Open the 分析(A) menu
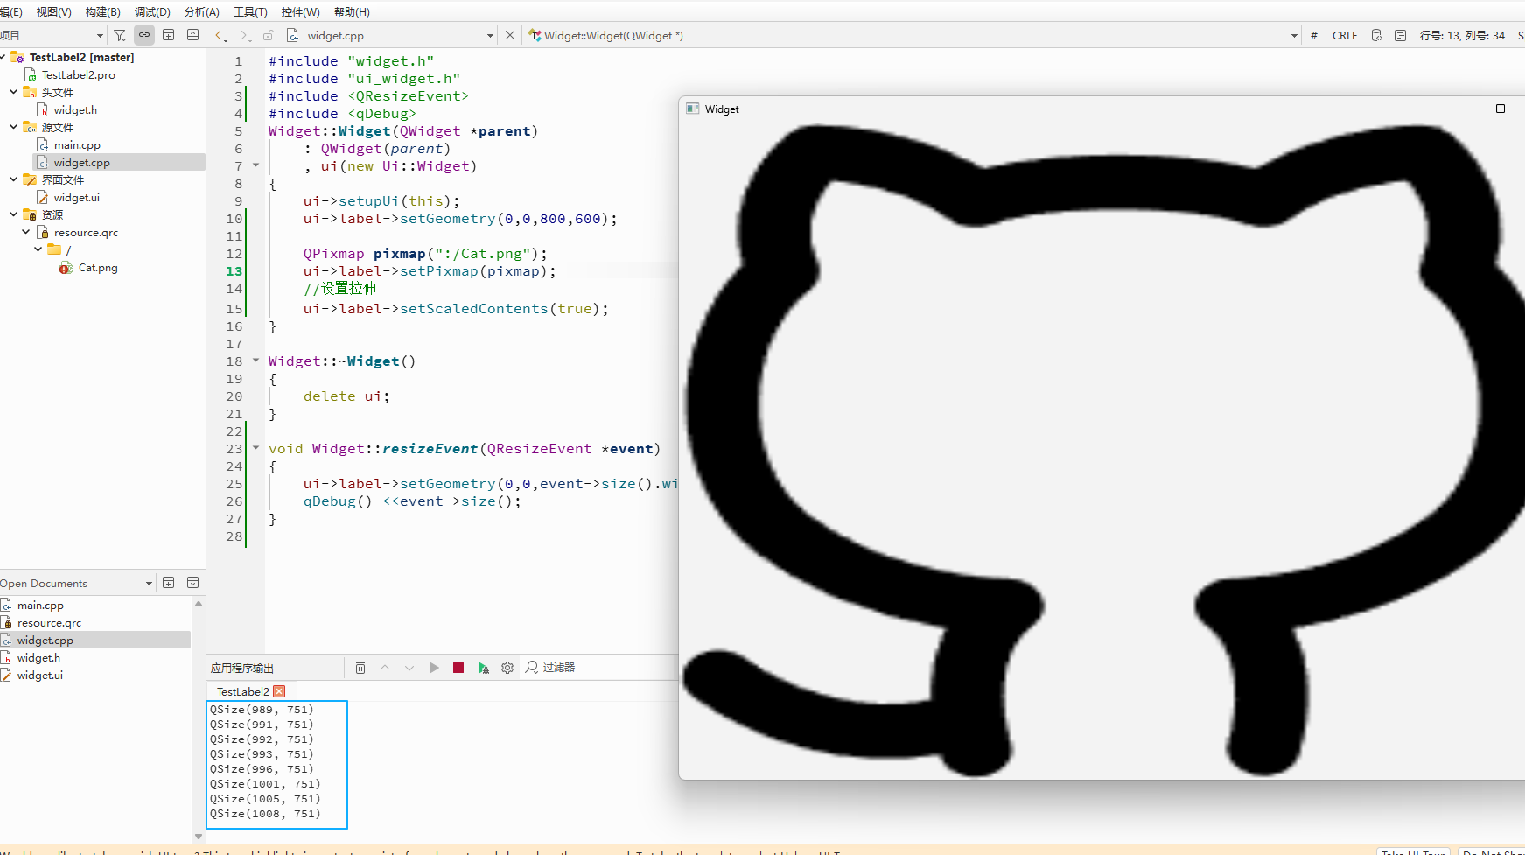This screenshot has height=855, width=1525. (202, 11)
